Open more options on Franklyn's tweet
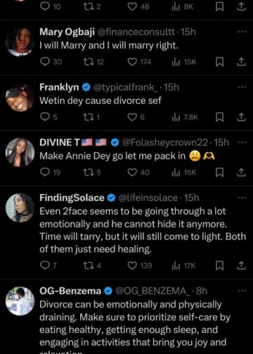The image size is (253, 354). point(242,87)
